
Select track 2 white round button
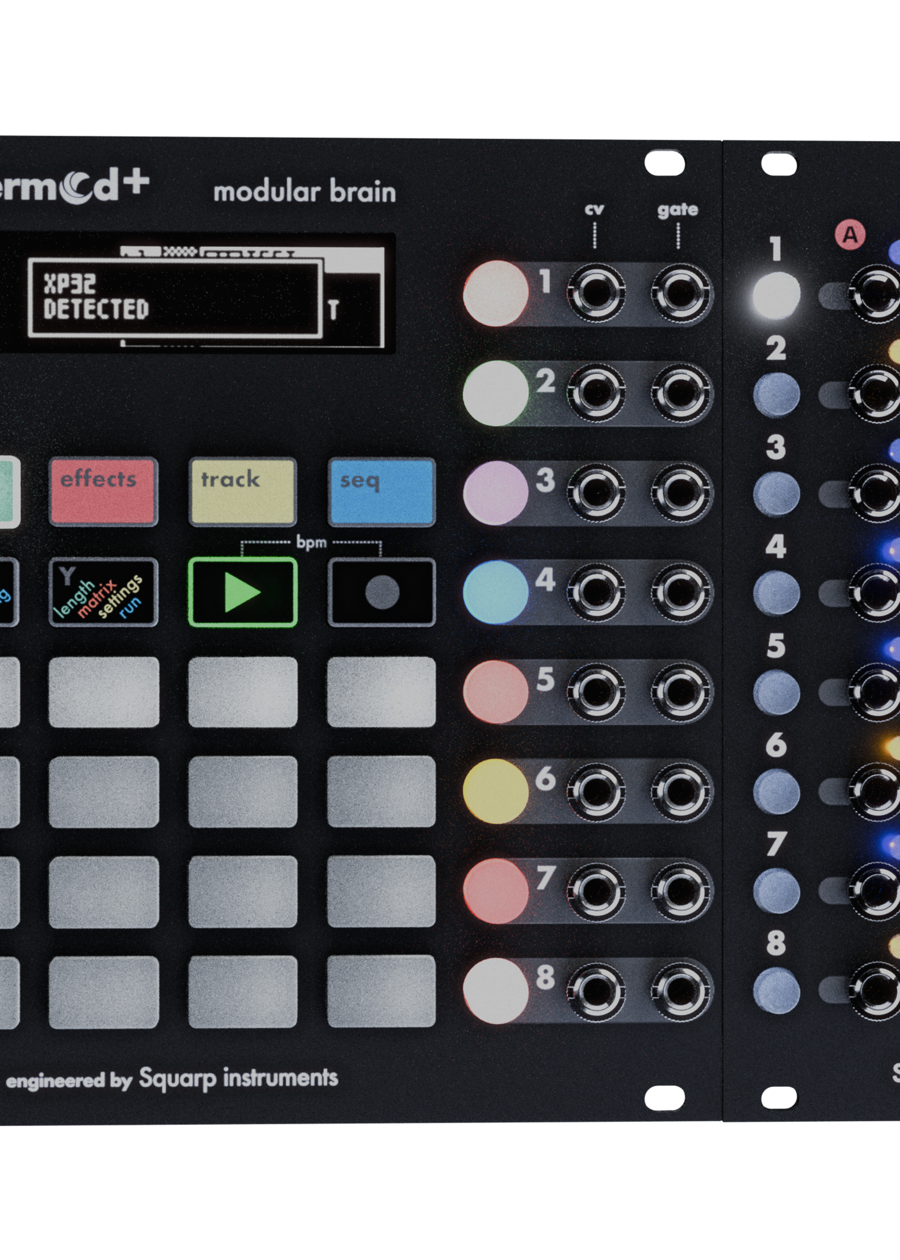pos(495,393)
